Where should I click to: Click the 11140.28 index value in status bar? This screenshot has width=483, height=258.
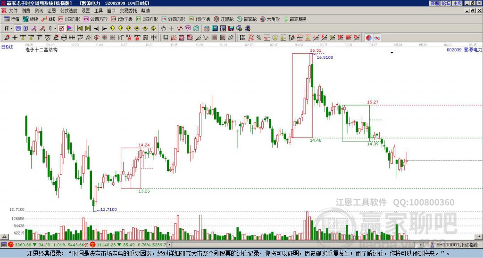[105, 245]
